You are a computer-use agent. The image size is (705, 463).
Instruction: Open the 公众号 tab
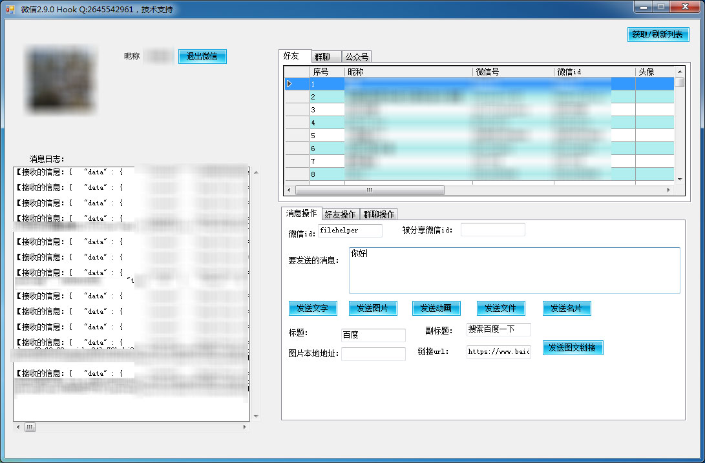coord(357,57)
